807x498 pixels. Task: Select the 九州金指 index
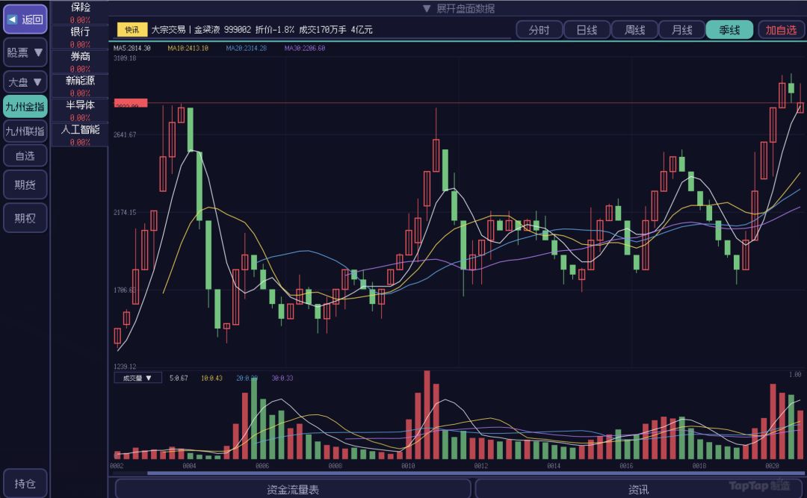[25, 107]
